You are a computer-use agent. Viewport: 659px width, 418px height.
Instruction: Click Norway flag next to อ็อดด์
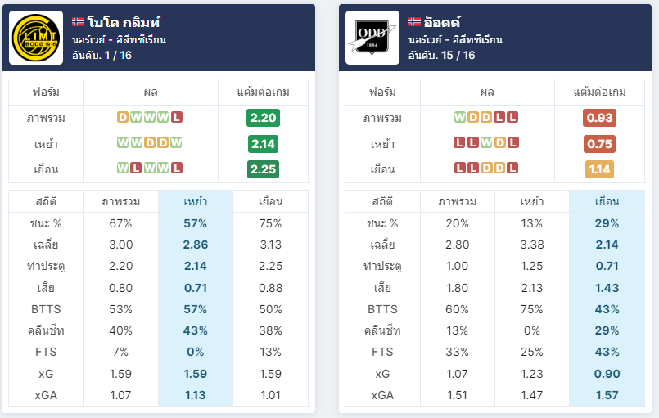click(x=414, y=21)
